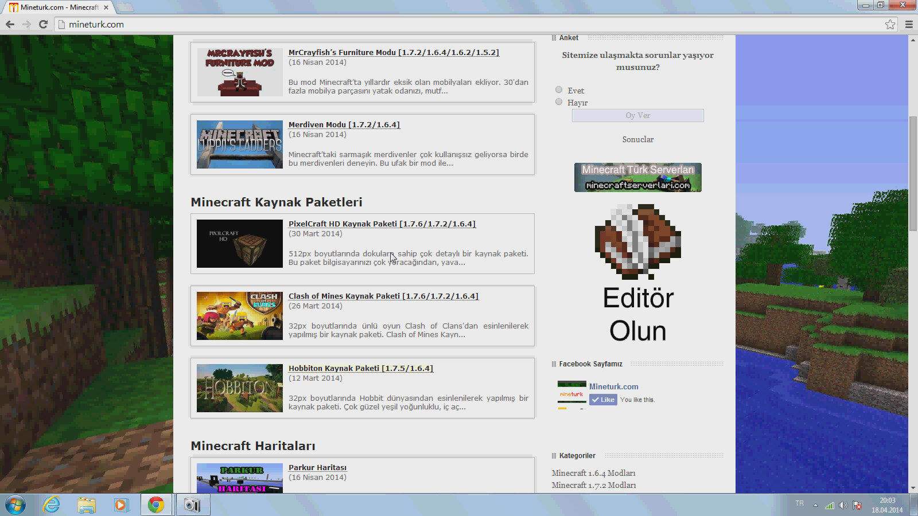Viewport: 918px width, 516px height.
Task: Click the volume speaker tray icon
Action: (843, 505)
